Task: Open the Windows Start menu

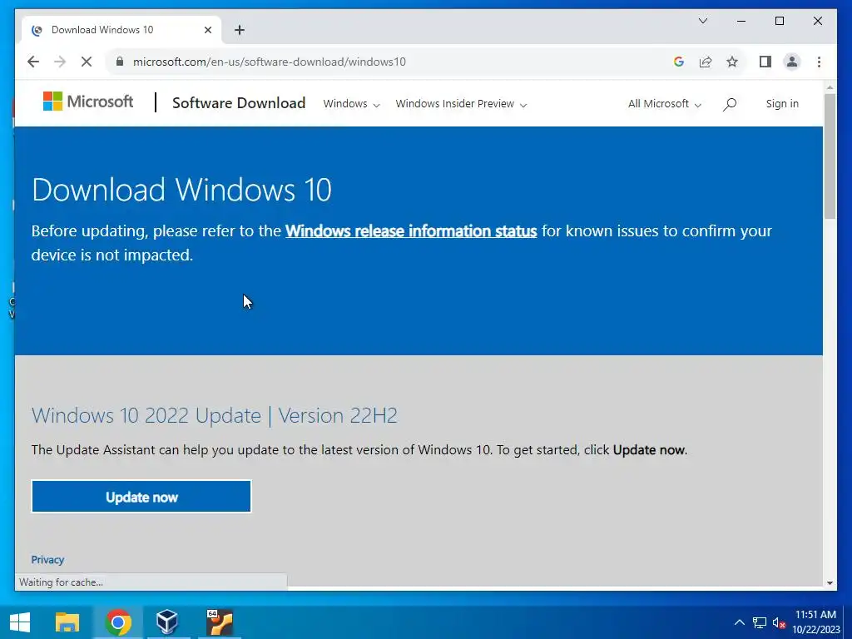Action: (x=20, y=622)
